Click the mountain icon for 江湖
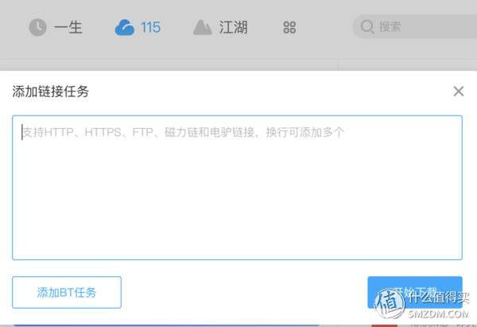The width and height of the screenshot is (477, 327). pyautogui.click(x=202, y=27)
